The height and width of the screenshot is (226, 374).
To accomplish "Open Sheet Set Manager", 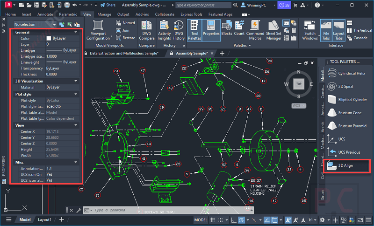I will click(273, 30).
